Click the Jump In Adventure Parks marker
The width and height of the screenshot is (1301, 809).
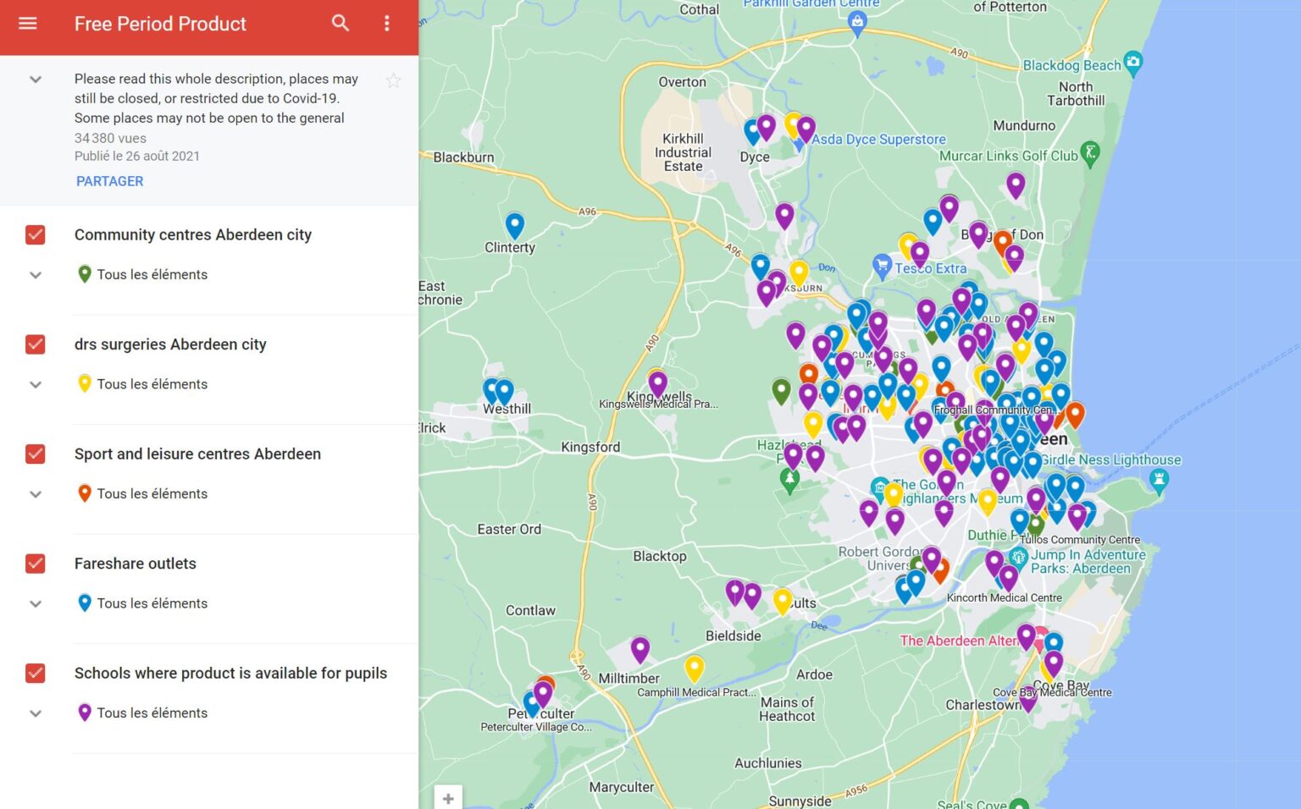coord(1018,557)
